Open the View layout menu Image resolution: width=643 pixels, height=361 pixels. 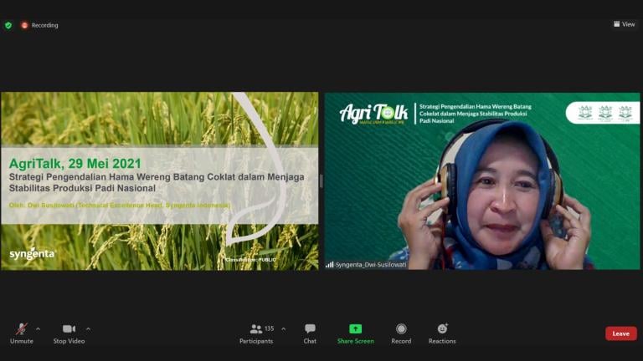624,24
